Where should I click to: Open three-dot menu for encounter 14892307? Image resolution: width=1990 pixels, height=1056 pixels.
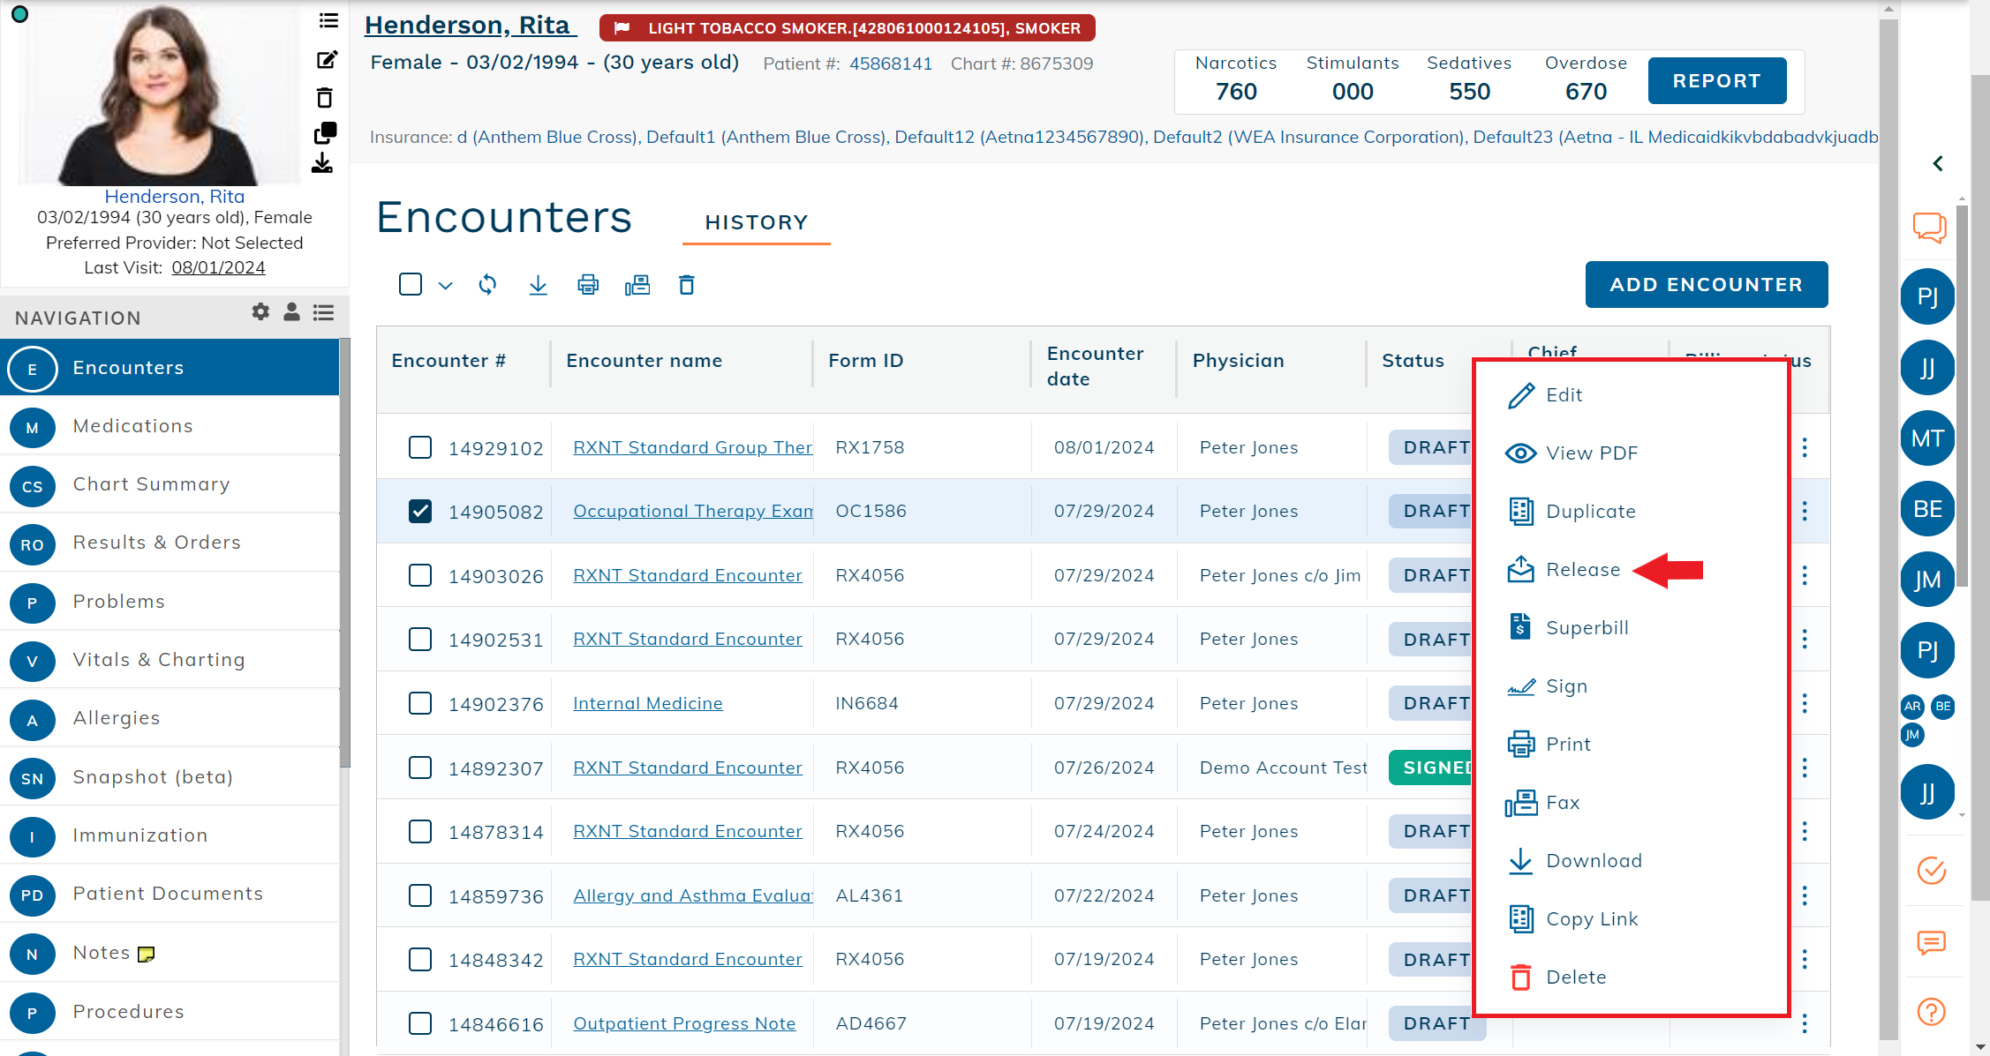coord(1805,768)
